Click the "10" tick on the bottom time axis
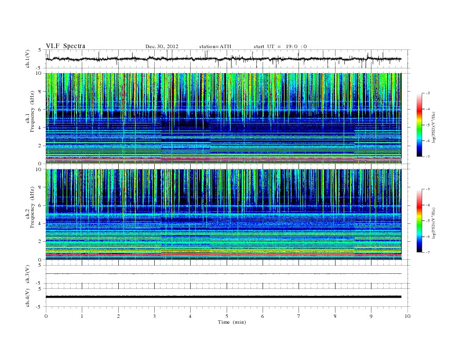The width and height of the screenshot is (459, 355). 407,316
